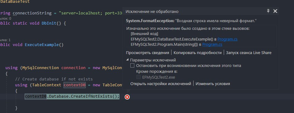Screen dimensions: 294x113
Task: Open Program.cs link for ExecuteExample
Action: pyautogui.click(x=227, y=39)
